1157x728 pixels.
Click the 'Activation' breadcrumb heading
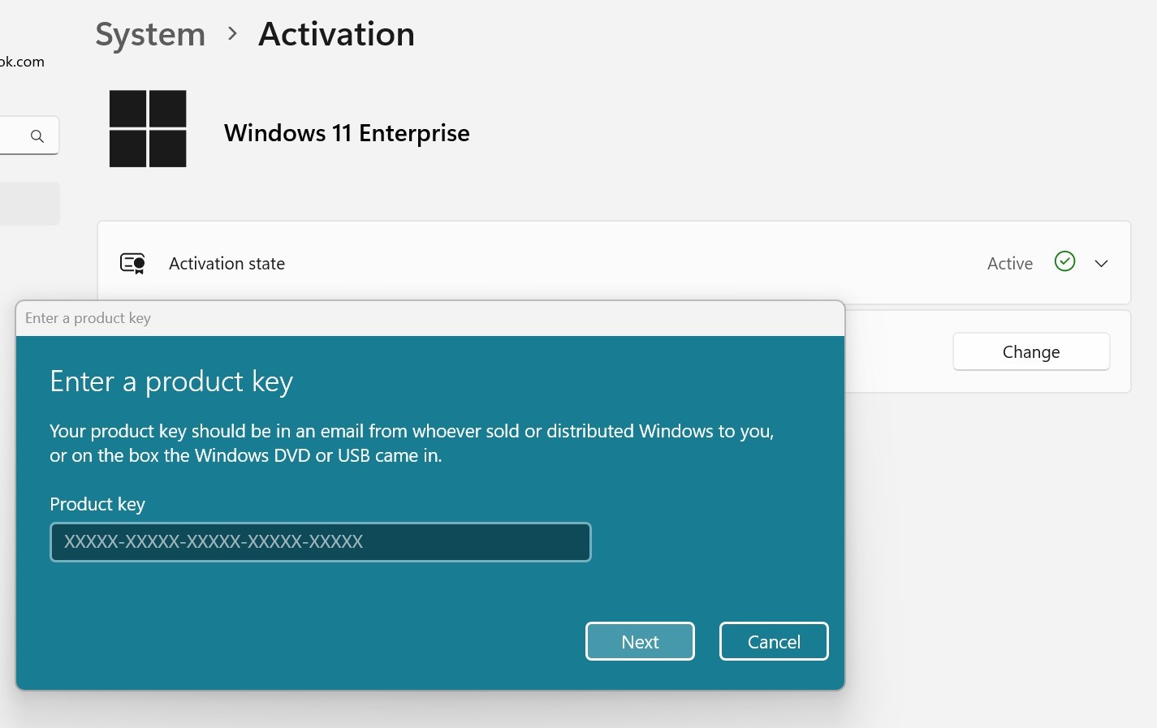coord(336,35)
